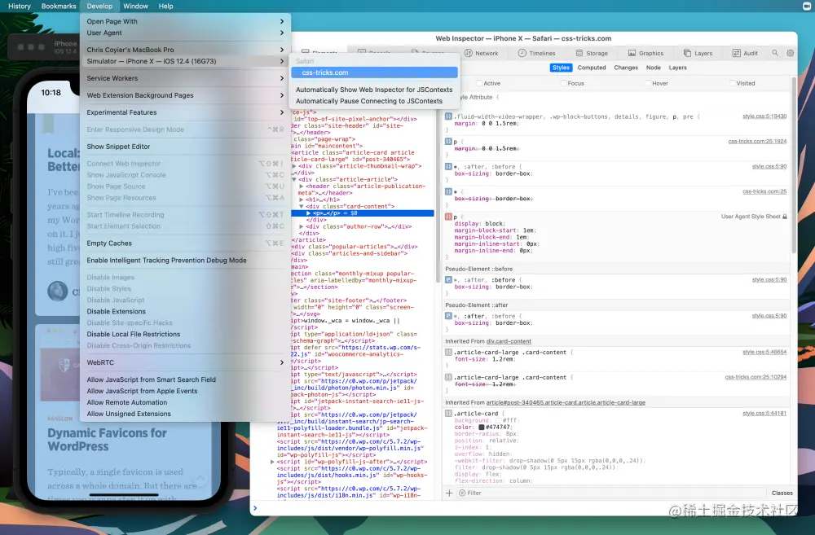Open the style.css:5:19430 source link
This screenshot has width=815, height=535.
(764, 116)
